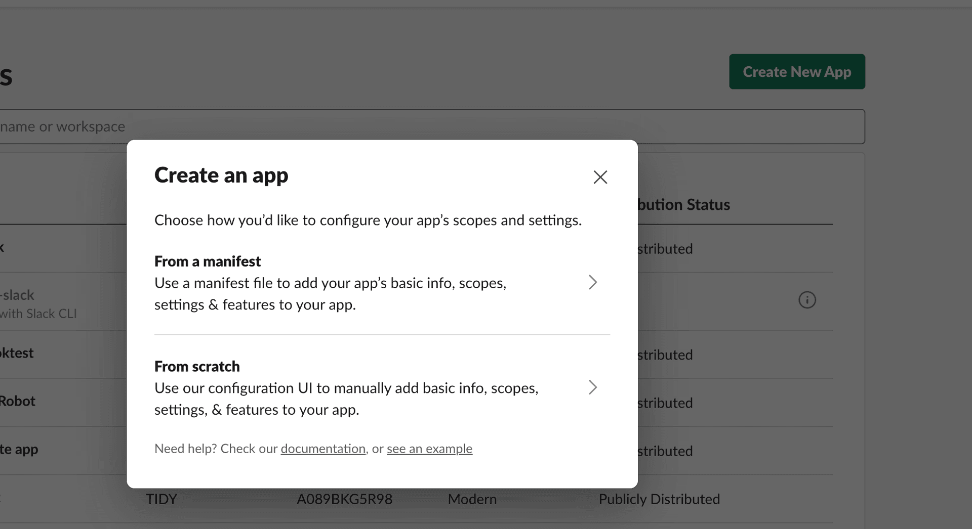Click the Modern label in the TIDY row
The image size is (972, 529).
click(x=471, y=499)
